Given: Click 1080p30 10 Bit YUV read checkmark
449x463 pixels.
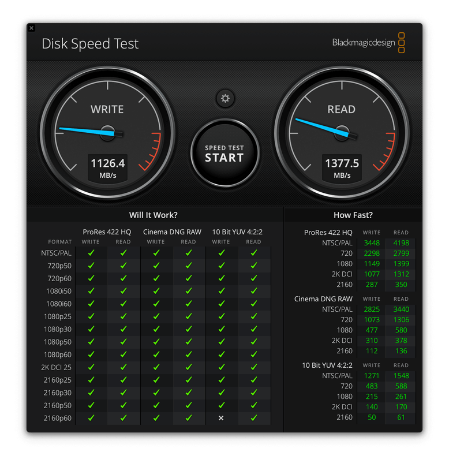Looking at the screenshot, I should point(253,329).
